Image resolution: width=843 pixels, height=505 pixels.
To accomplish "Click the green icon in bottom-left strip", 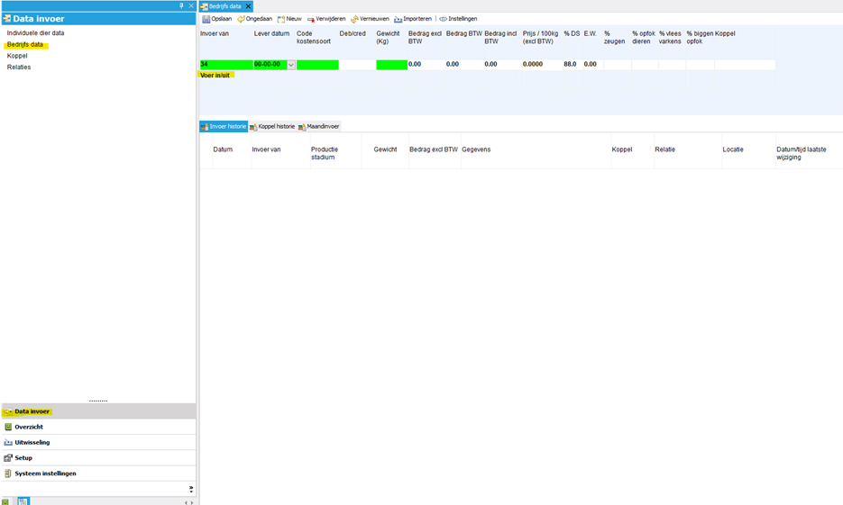I will point(5,501).
